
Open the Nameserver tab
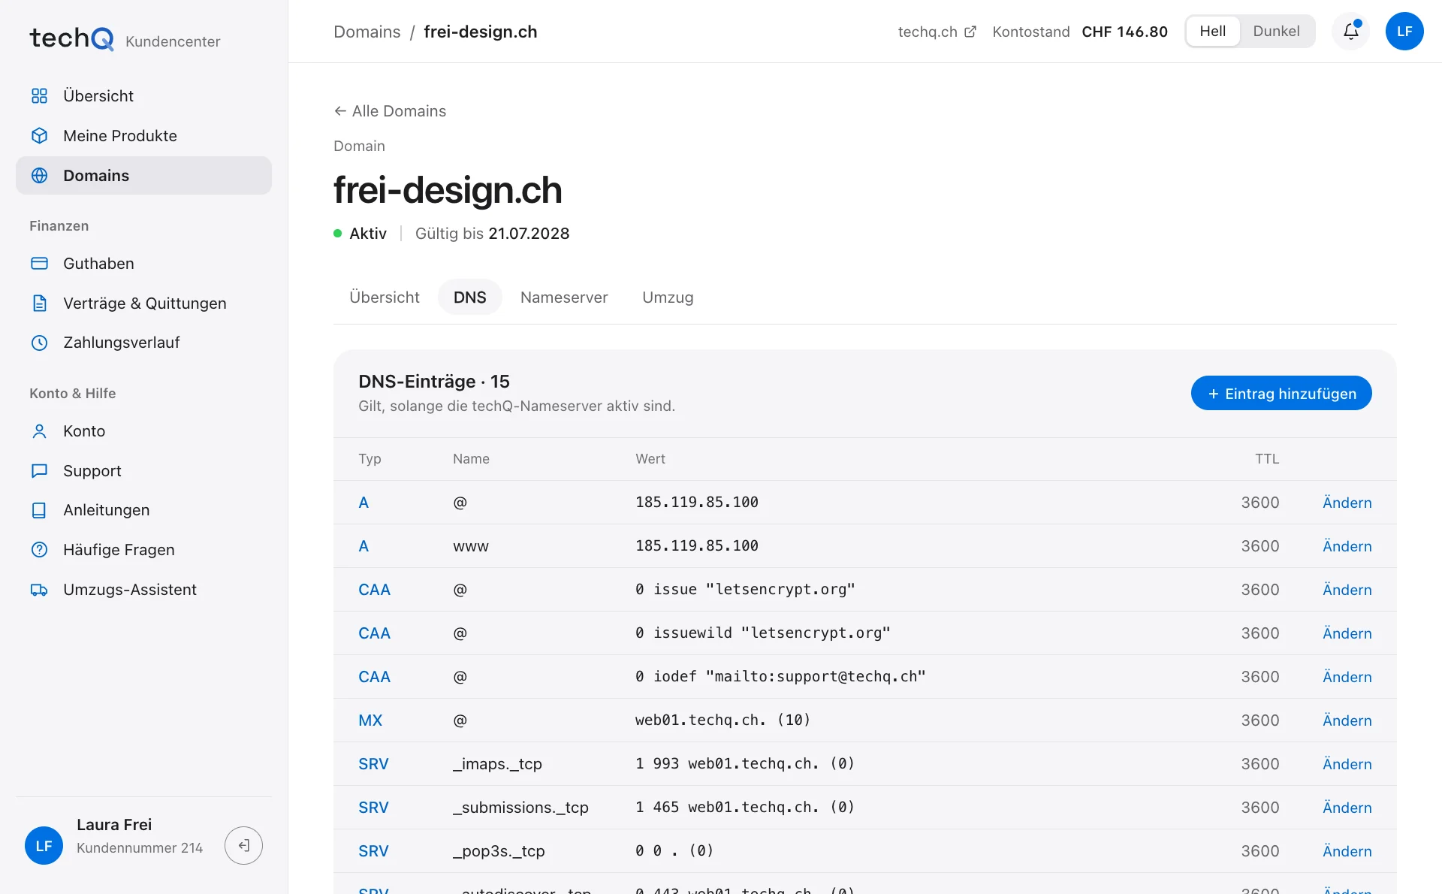pyautogui.click(x=564, y=297)
